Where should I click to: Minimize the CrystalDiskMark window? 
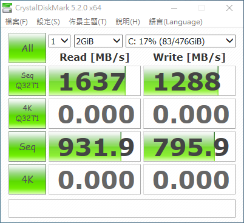(174, 8)
